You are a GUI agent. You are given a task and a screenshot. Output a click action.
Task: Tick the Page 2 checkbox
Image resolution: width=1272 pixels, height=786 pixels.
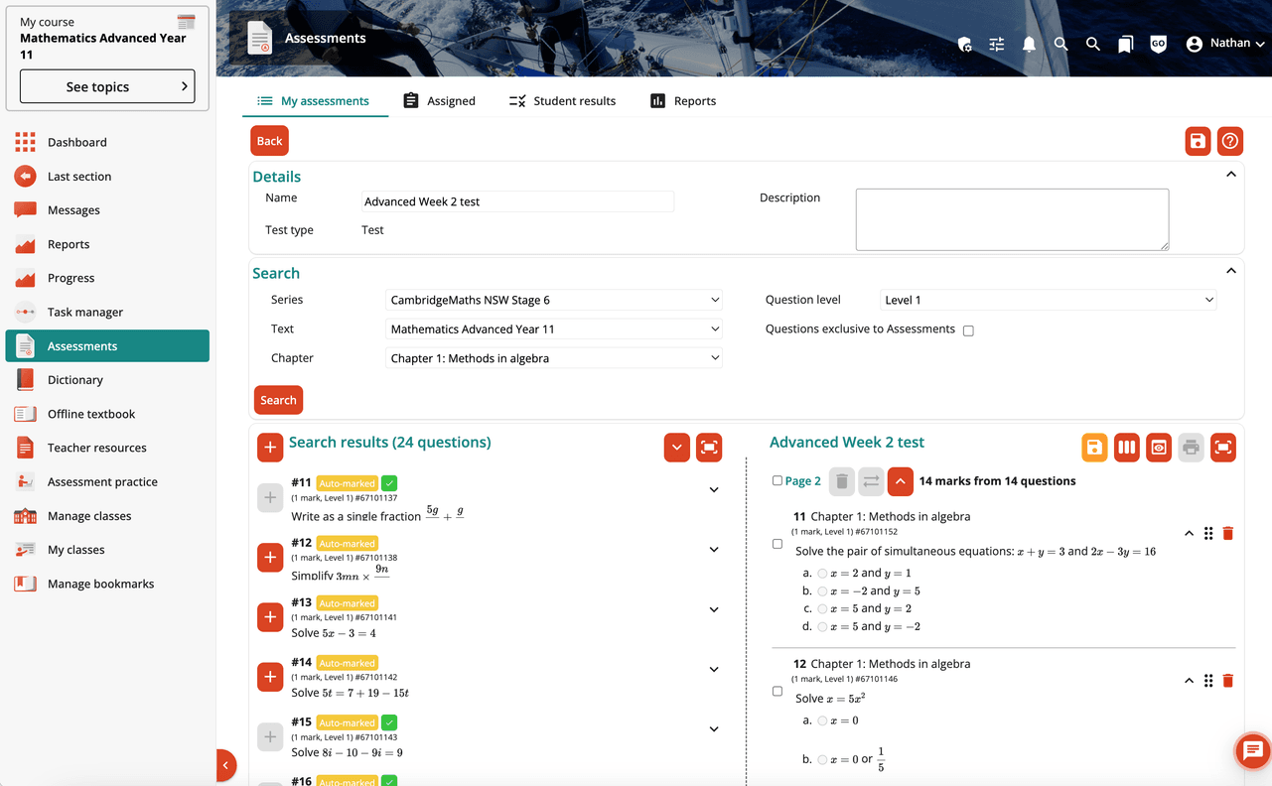point(778,480)
